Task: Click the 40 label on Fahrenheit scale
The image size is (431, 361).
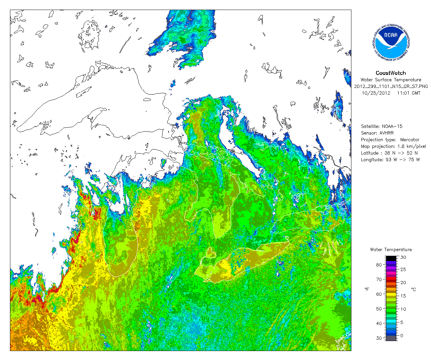Action: [379, 323]
